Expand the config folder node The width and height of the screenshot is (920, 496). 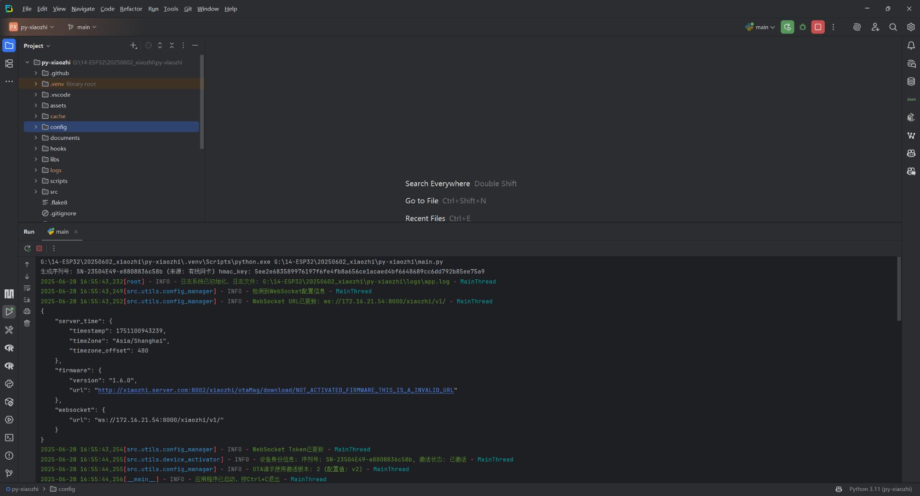point(36,127)
